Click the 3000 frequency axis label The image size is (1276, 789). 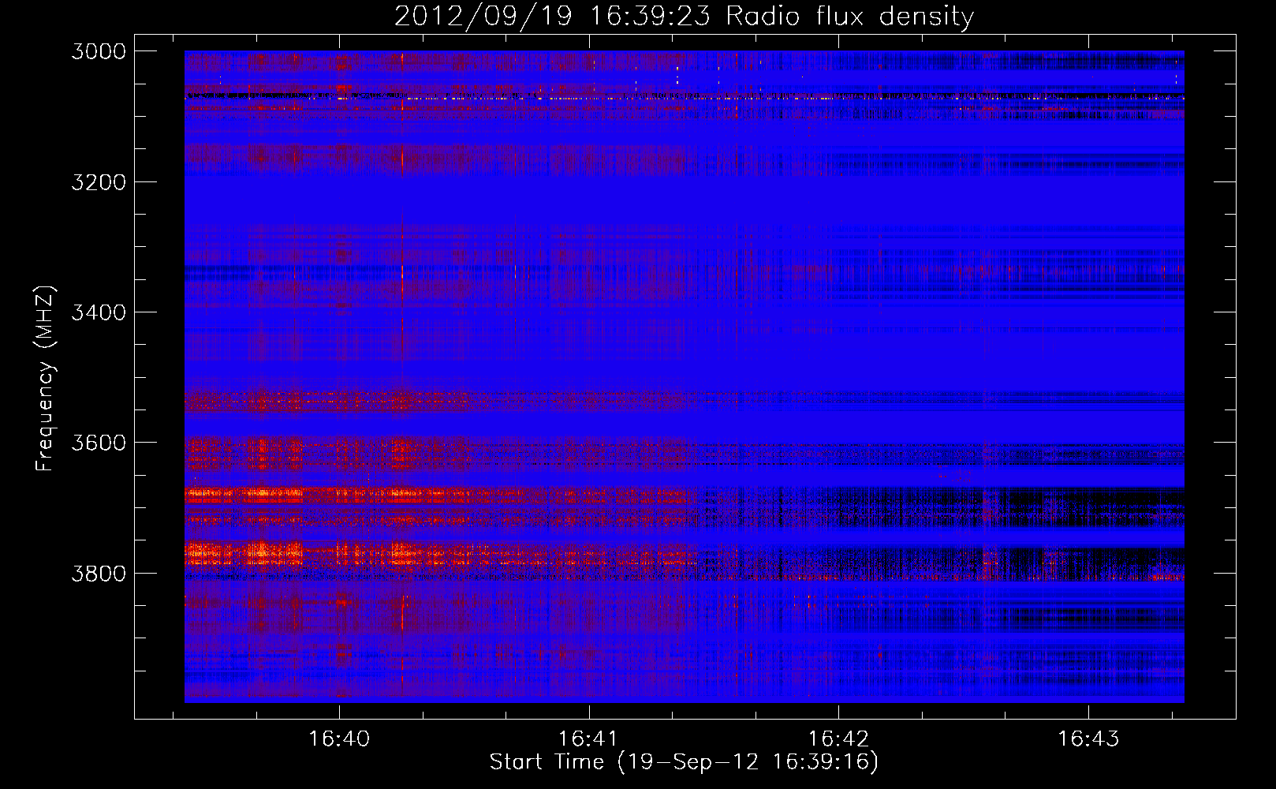click(99, 51)
